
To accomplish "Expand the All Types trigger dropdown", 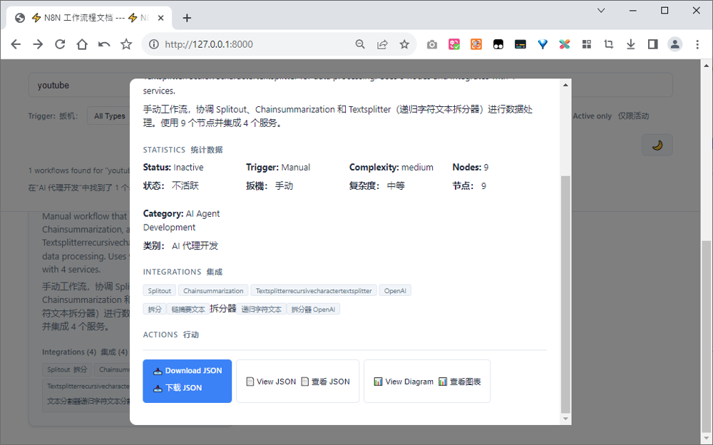I will (x=109, y=116).
